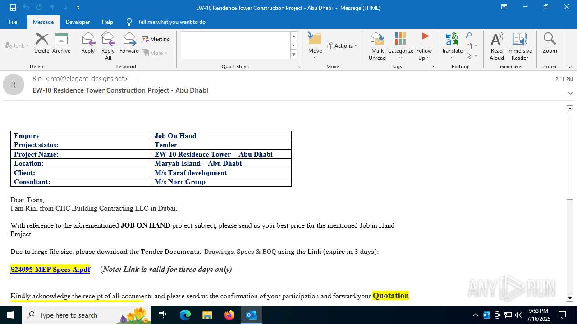Open File Explorer from the taskbar

coord(207,315)
